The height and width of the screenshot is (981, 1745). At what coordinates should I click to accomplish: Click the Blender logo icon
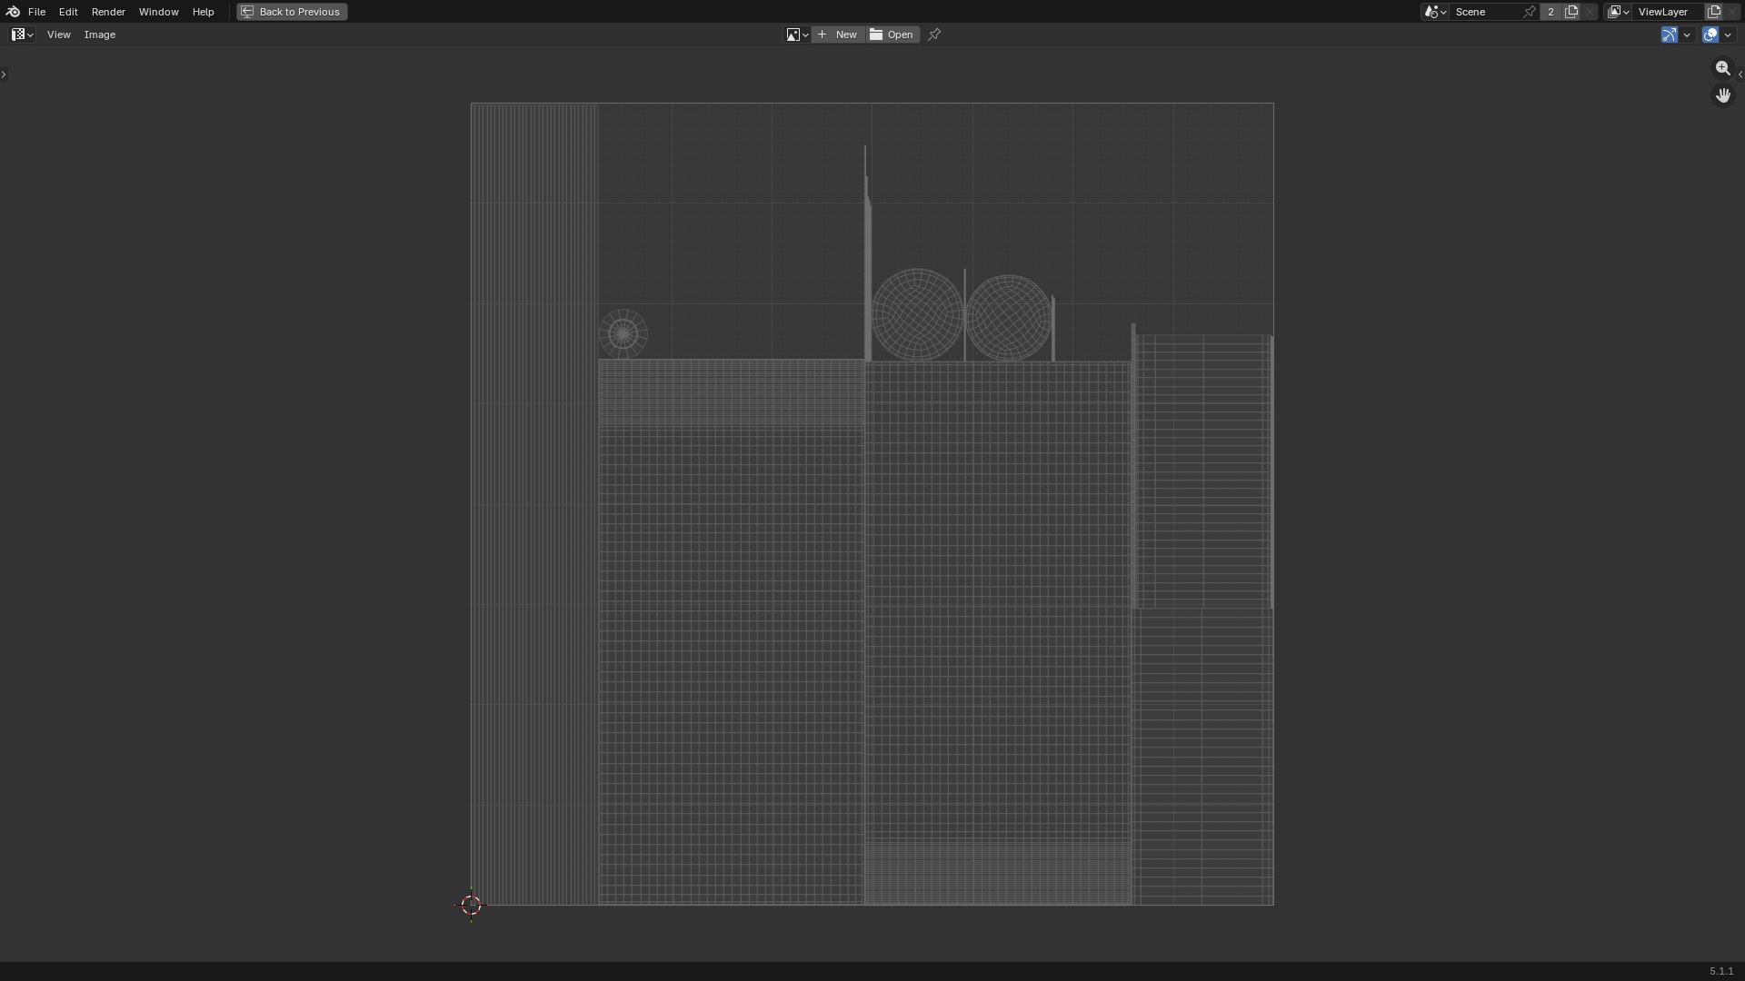click(x=13, y=12)
